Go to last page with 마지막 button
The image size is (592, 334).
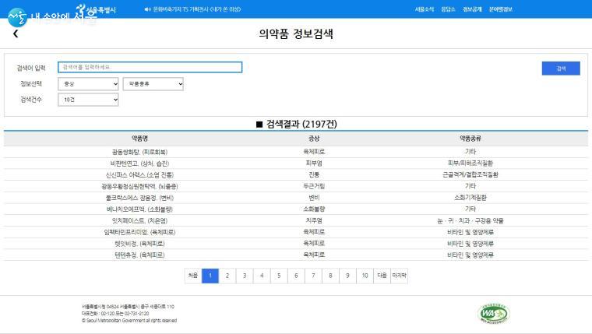pyautogui.click(x=399, y=276)
